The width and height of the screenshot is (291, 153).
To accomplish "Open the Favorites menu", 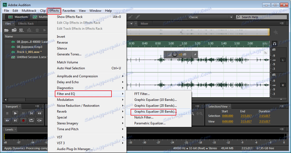I will point(69,11).
